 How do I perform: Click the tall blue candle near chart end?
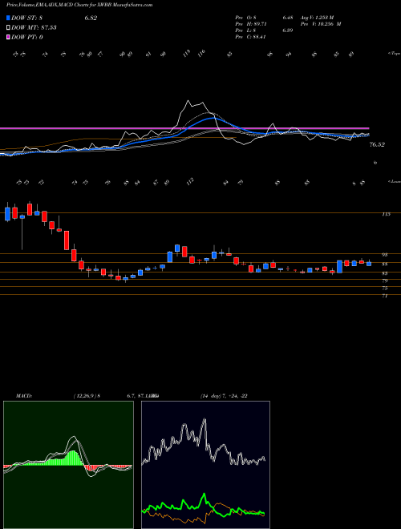point(339,267)
